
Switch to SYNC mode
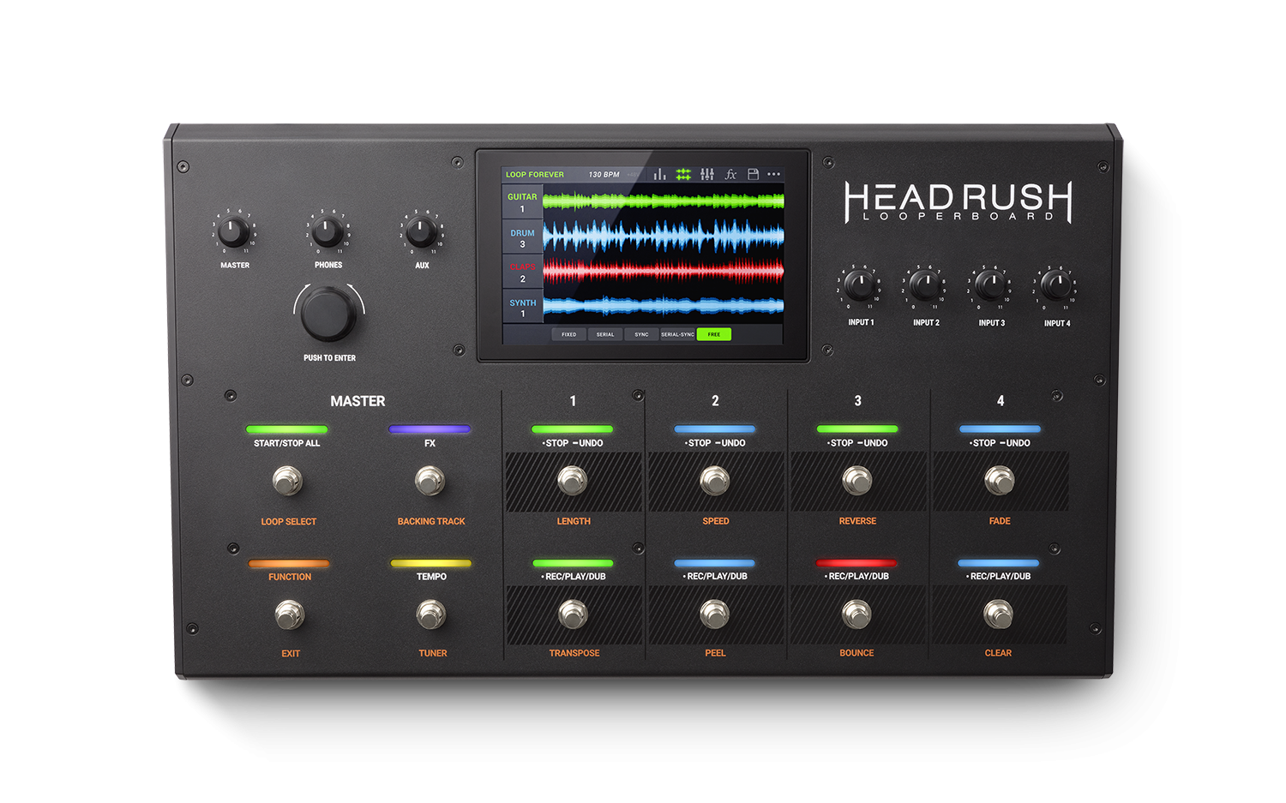(x=641, y=334)
